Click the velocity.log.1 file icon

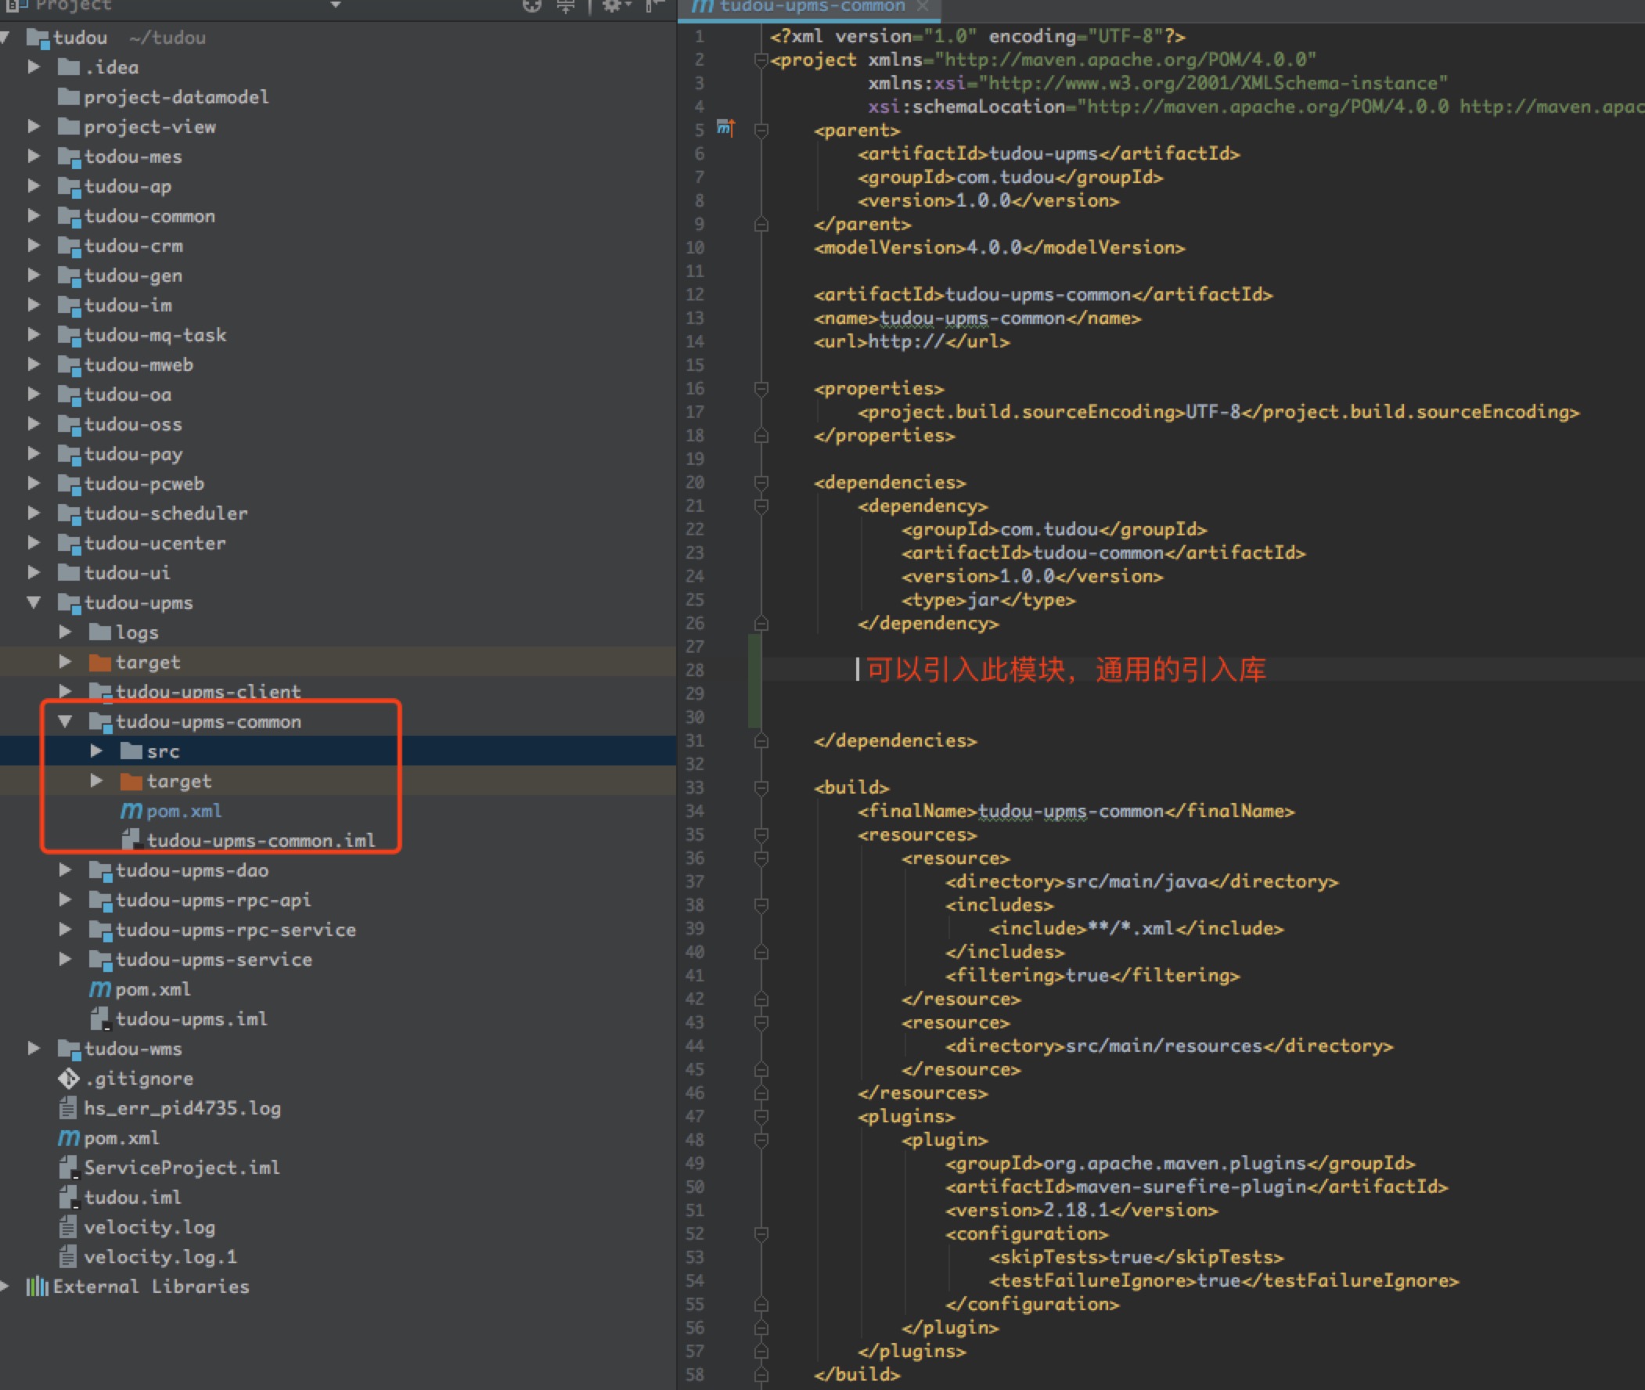[69, 1257]
